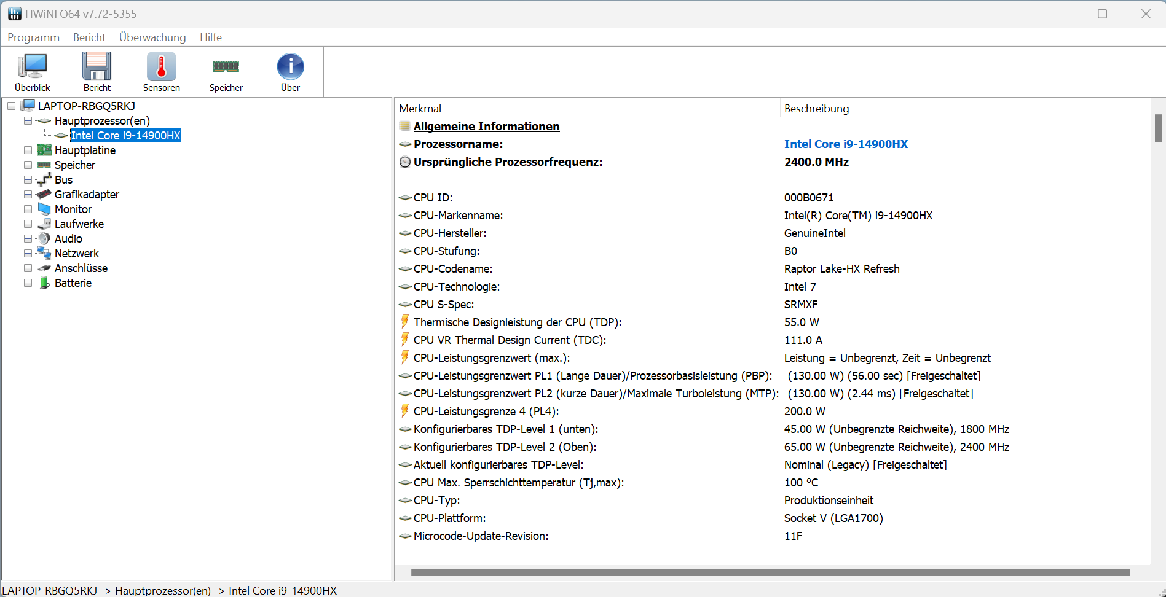The height and width of the screenshot is (597, 1166).
Task: Open Sensoren thermometer icon
Action: tap(161, 67)
